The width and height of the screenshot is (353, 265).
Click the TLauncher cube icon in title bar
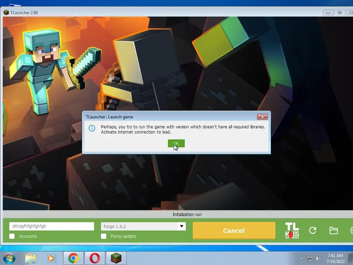(6, 12)
